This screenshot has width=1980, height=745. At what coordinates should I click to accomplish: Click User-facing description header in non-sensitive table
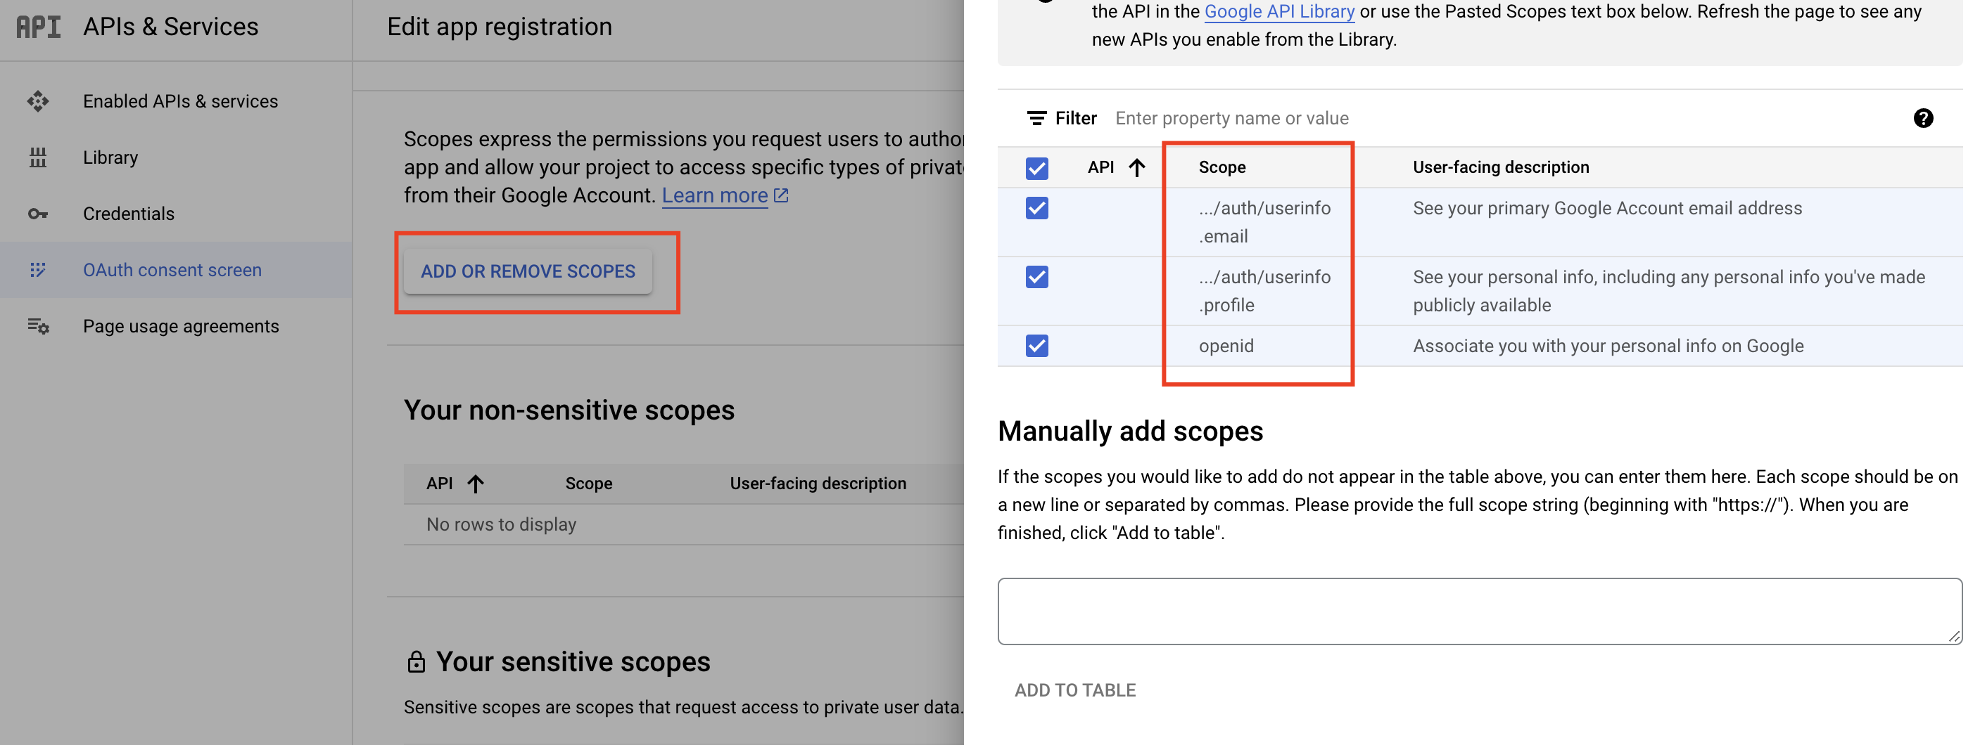point(818,484)
